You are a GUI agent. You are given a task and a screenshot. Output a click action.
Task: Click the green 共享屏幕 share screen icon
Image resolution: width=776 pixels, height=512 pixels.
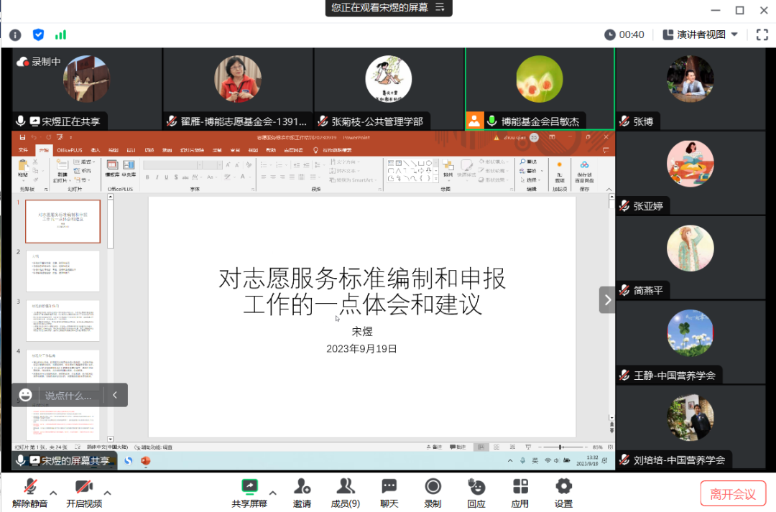click(x=249, y=487)
